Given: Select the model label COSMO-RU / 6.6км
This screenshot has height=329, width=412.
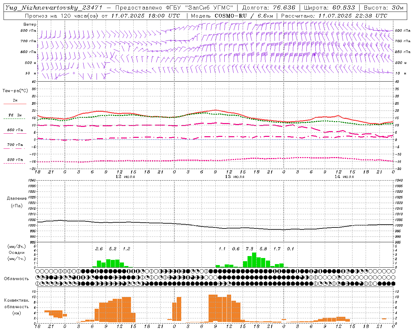Looking at the screenshot, I should [244, 16].
